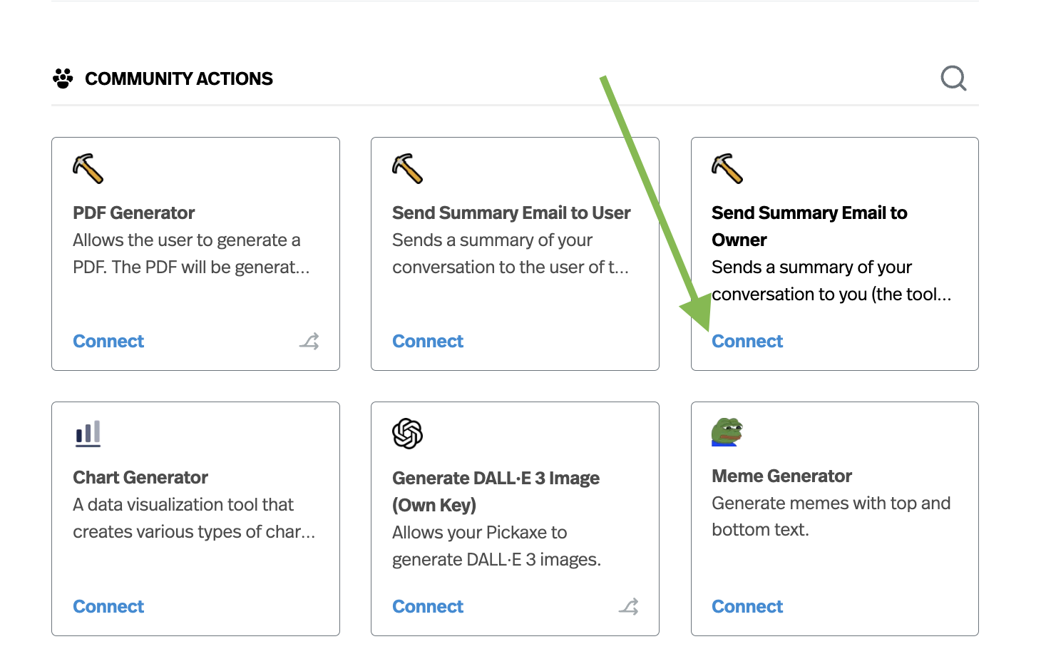Click the Community Actions heading

pos(179,78)
